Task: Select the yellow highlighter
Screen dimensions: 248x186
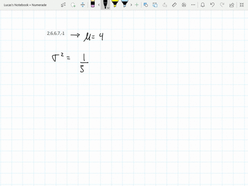Action: tap(115, 4)
